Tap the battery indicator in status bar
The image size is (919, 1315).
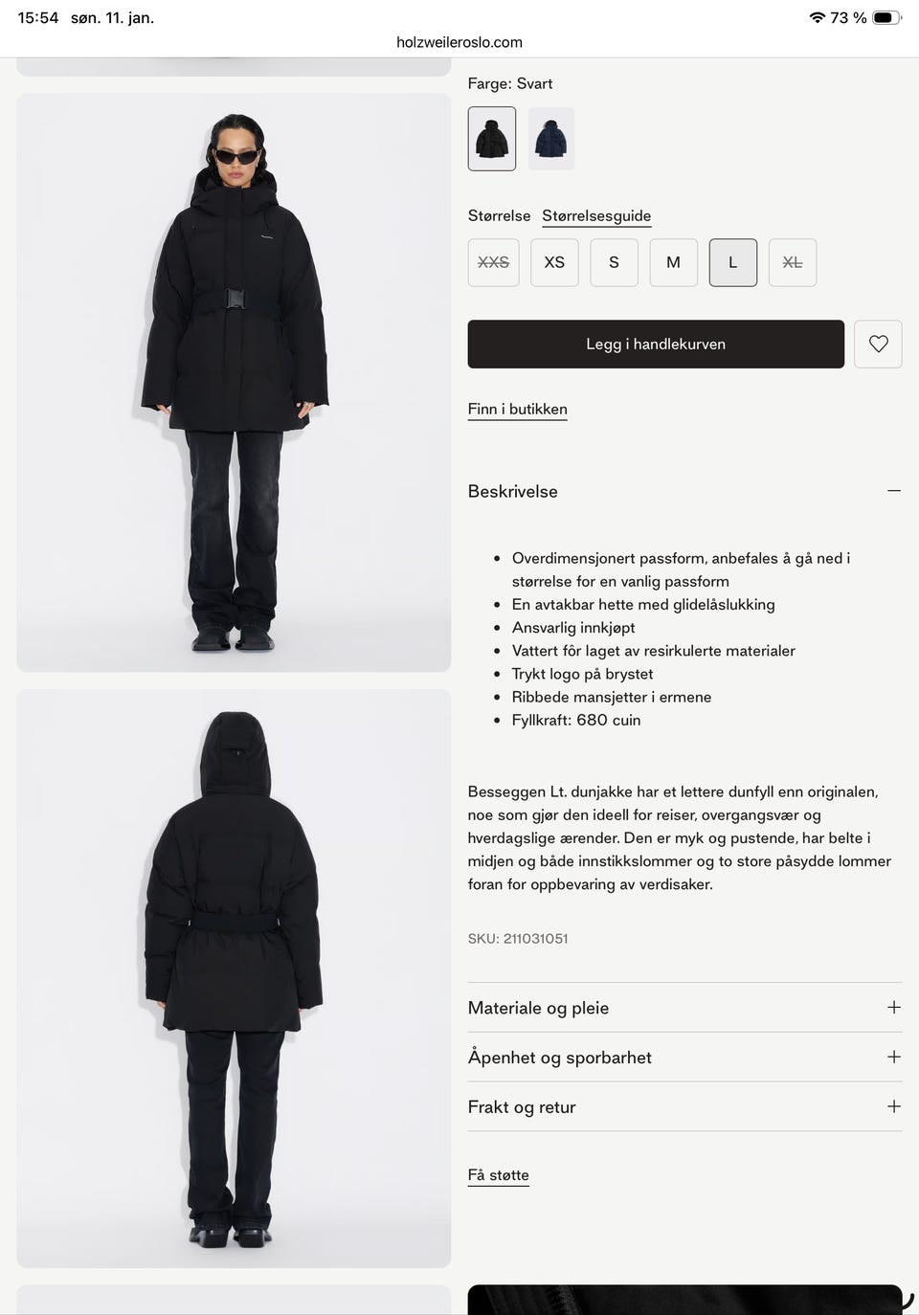pyautogui.click(x=886, y=17)
